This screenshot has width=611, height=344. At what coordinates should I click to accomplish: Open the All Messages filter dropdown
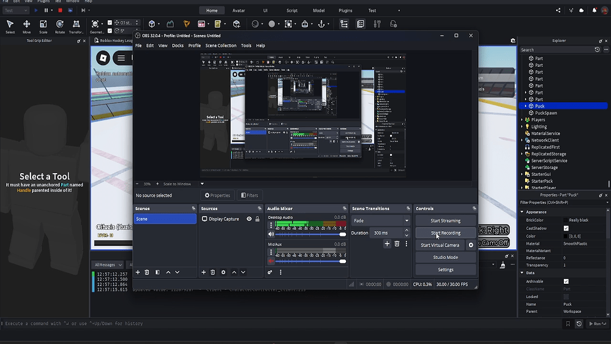108,265
